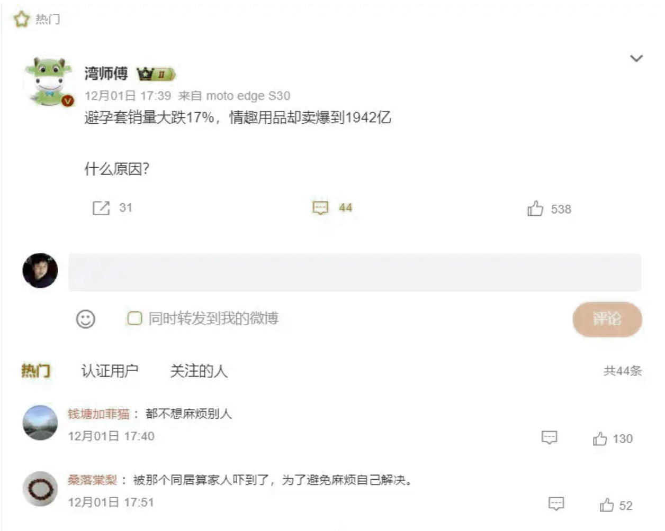Click the comment icon showing 44

320,208
